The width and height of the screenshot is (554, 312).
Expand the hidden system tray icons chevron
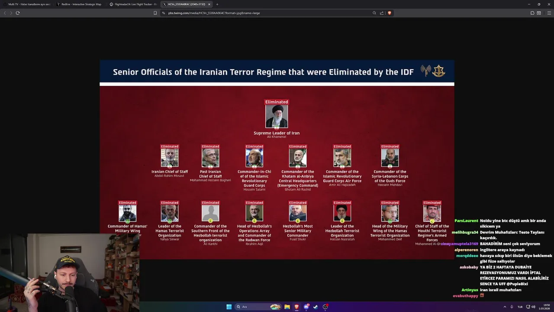click(x=505, y=307)
